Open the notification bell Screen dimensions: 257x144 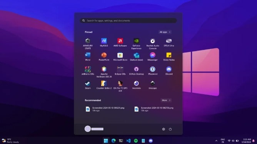(x=254, y=141)
